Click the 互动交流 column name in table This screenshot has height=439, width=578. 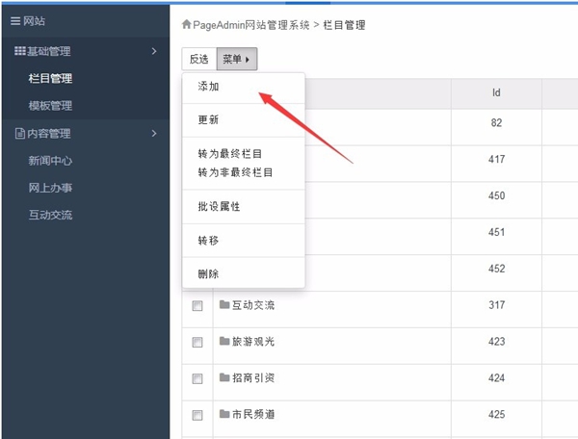coord(253,305)
